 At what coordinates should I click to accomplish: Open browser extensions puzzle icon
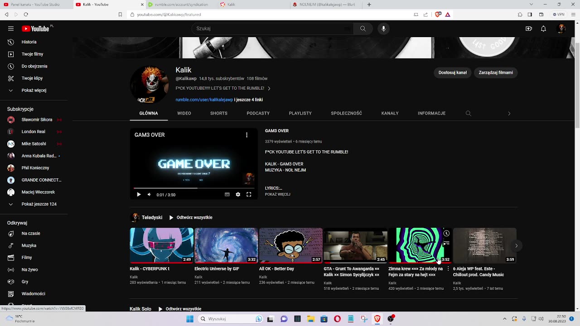520,14
